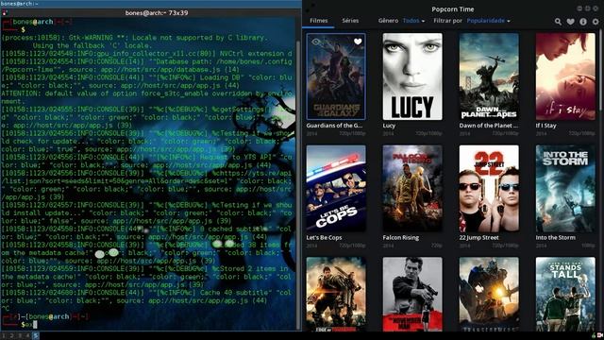This screenshot has height=340, width=604.
Task: Click the Gtk-WARNING line in terminal
Action: tap(134, 38)
